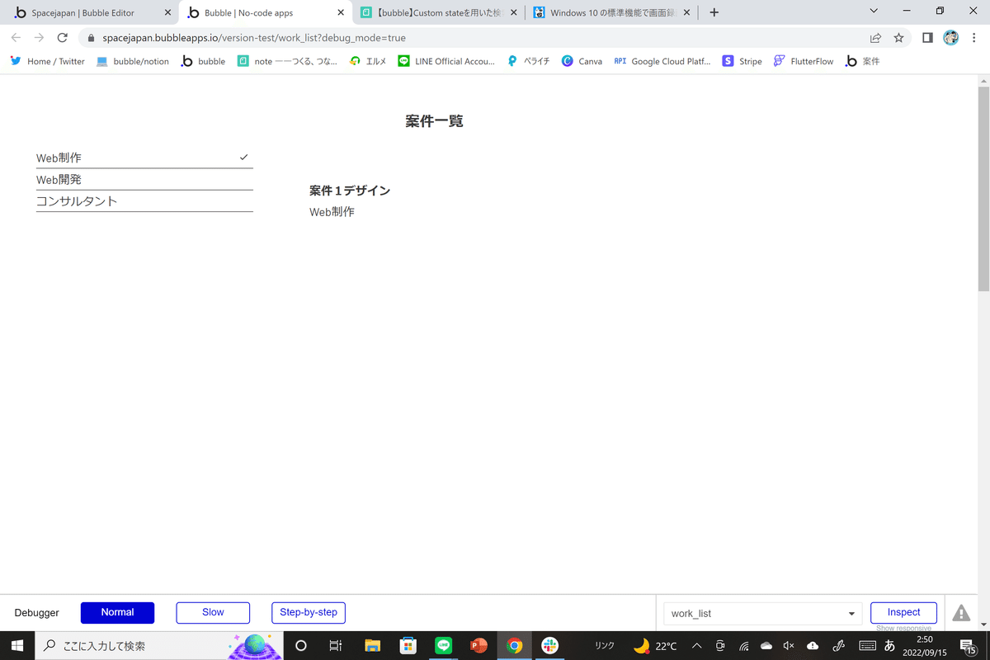The image size is (990, 660).
Task: Open the Canva bookmark
Action: pos(582,61)
